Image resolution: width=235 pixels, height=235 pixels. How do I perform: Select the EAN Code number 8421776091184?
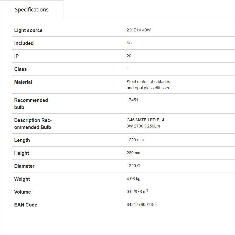point(142,204)
